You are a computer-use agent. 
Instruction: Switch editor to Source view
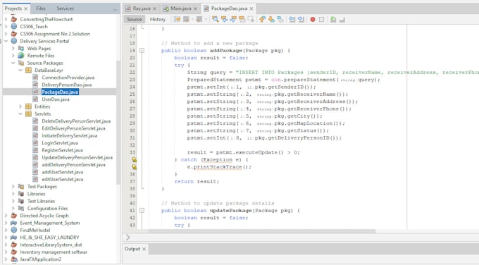134,19
